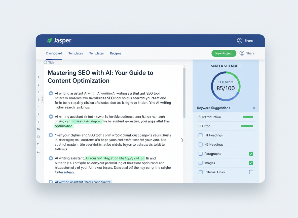Image resolution: width=298 pixels, height=218 pixels.
Task: Click the green highlighted 'AI Your Sor integation' text
Action: [x=115, y=158]
